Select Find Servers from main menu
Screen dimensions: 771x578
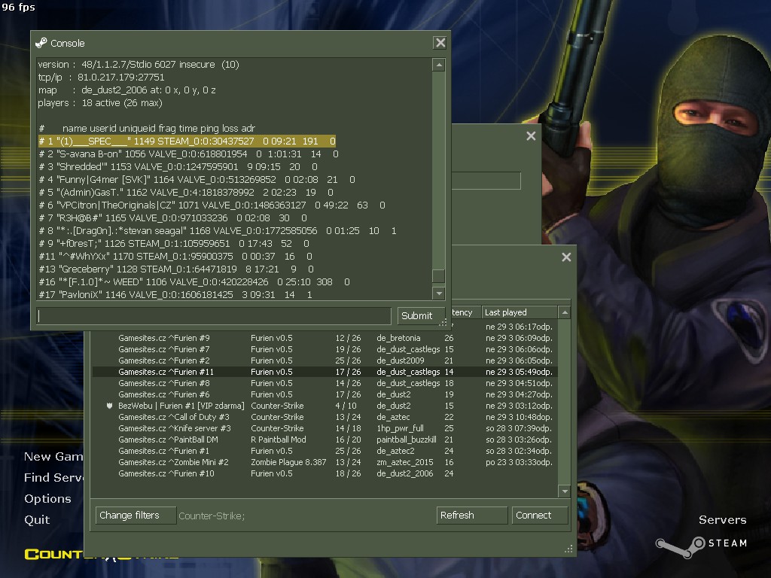coord(53,477)
